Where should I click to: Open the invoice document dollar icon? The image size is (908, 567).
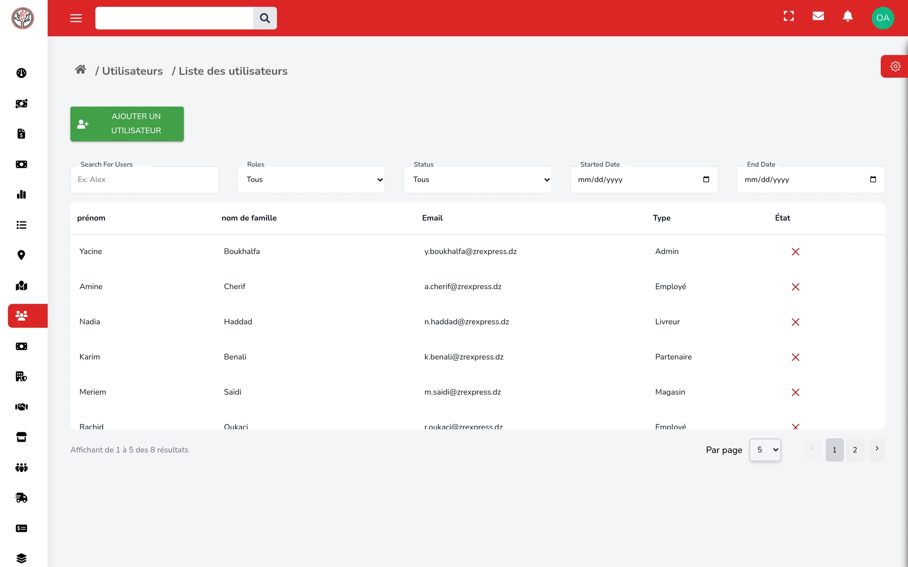click(21, 134)
